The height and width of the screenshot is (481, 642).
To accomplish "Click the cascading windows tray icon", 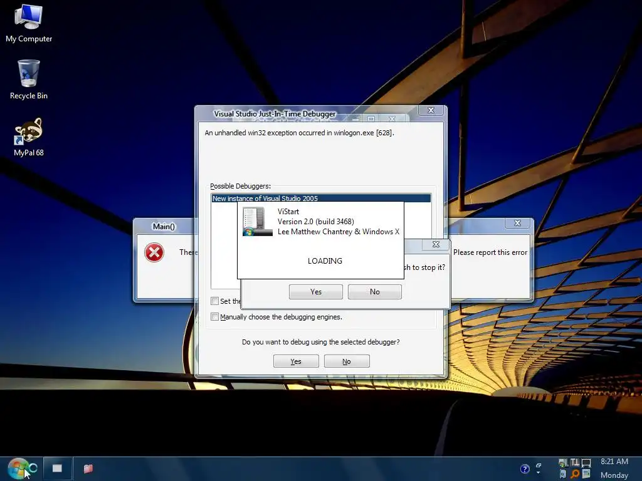I will [x=539, y=465].
